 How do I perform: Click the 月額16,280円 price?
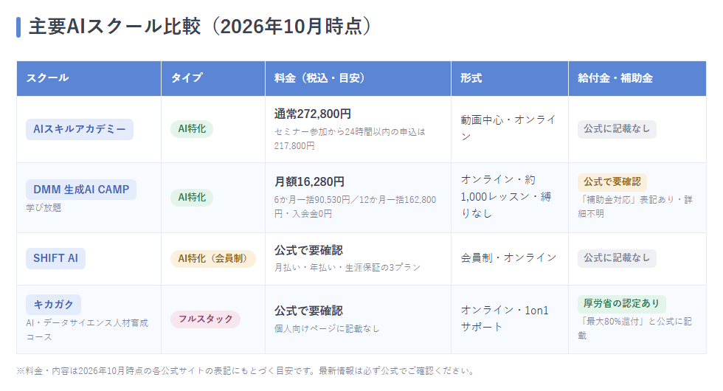point(309,181)
